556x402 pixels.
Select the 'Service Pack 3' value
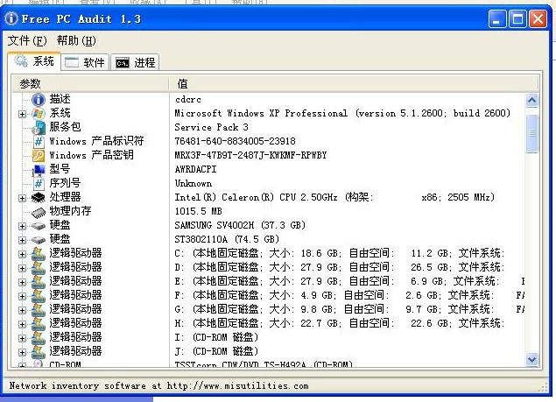coord(211,127)
